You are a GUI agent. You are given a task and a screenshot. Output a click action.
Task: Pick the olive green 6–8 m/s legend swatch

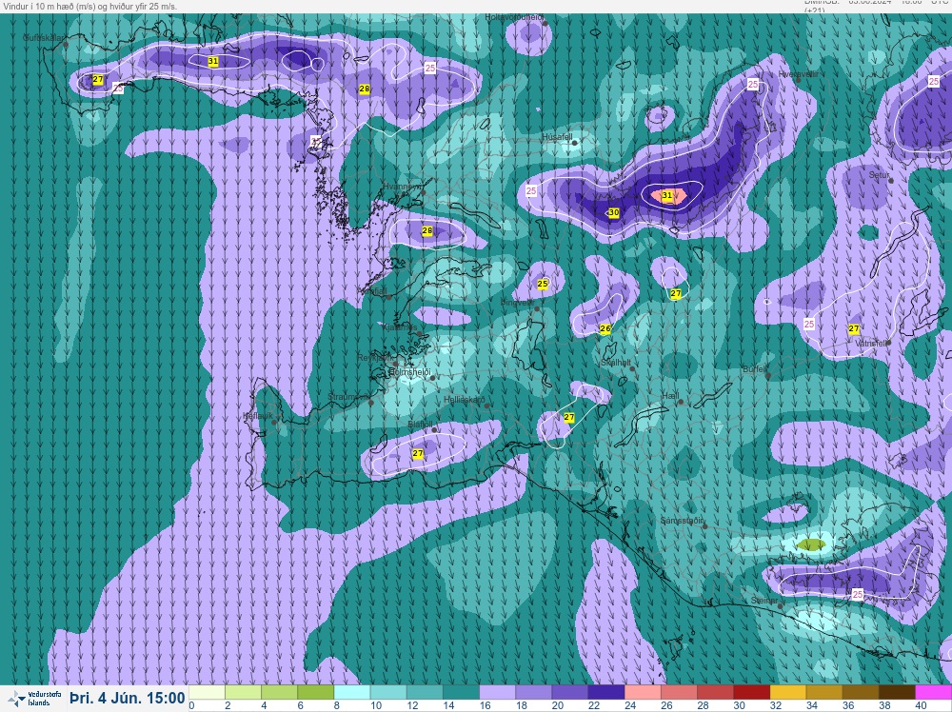pos(316,693)
